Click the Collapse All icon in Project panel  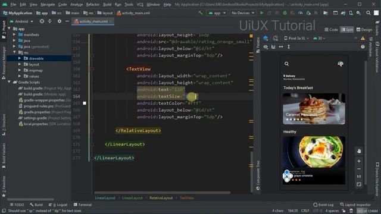(49, 21)
